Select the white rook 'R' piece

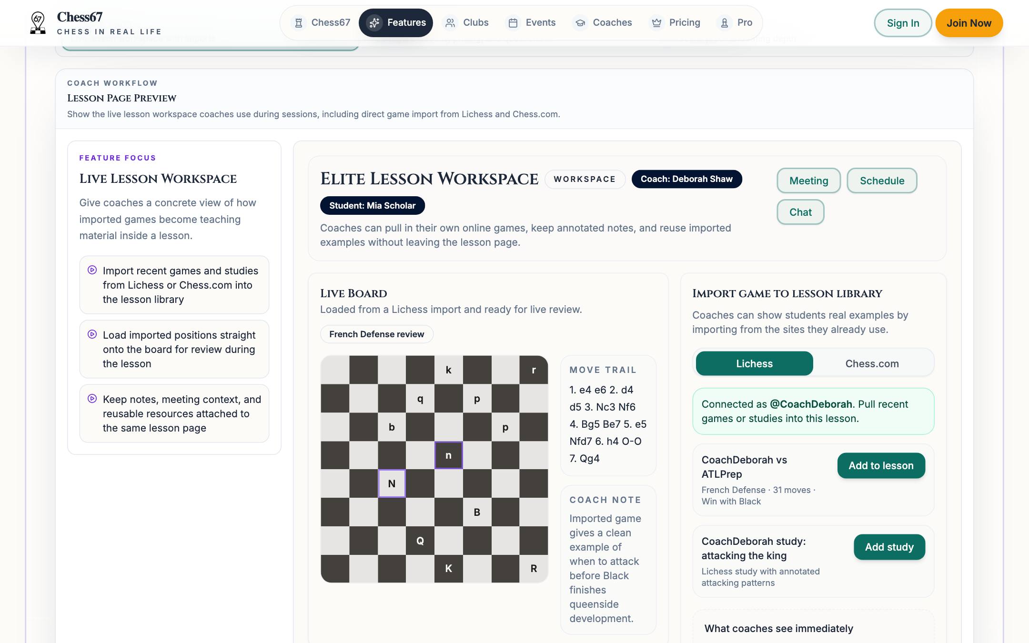[x=534, y=568]
